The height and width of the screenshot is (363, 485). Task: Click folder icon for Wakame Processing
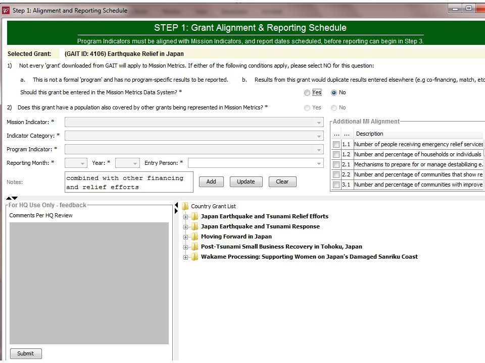coord(195,257)
